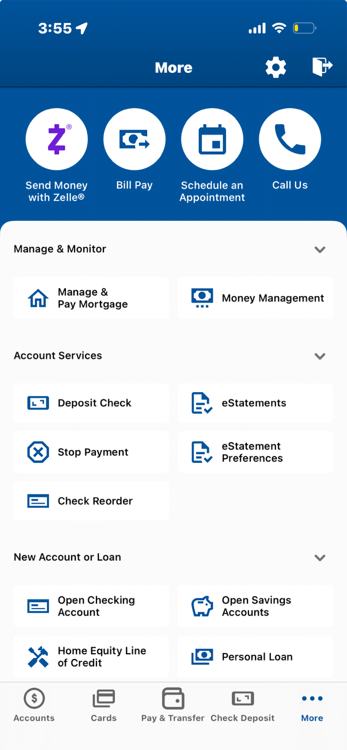This screenshot has width=347, height=750.
Task: Select Personal Loan
Action: pos(255,657)
